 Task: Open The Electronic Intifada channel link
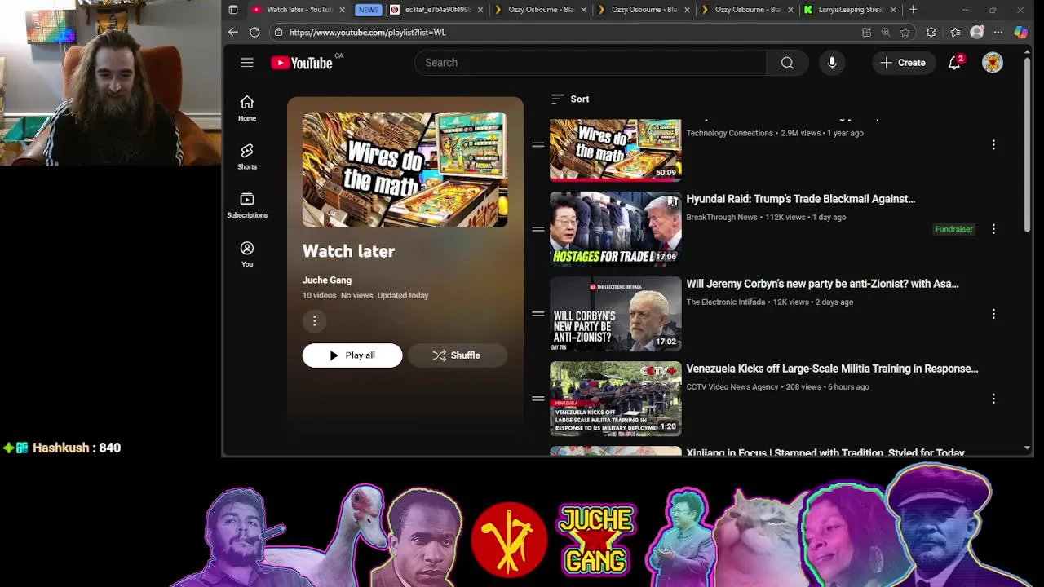coord(726,302)
